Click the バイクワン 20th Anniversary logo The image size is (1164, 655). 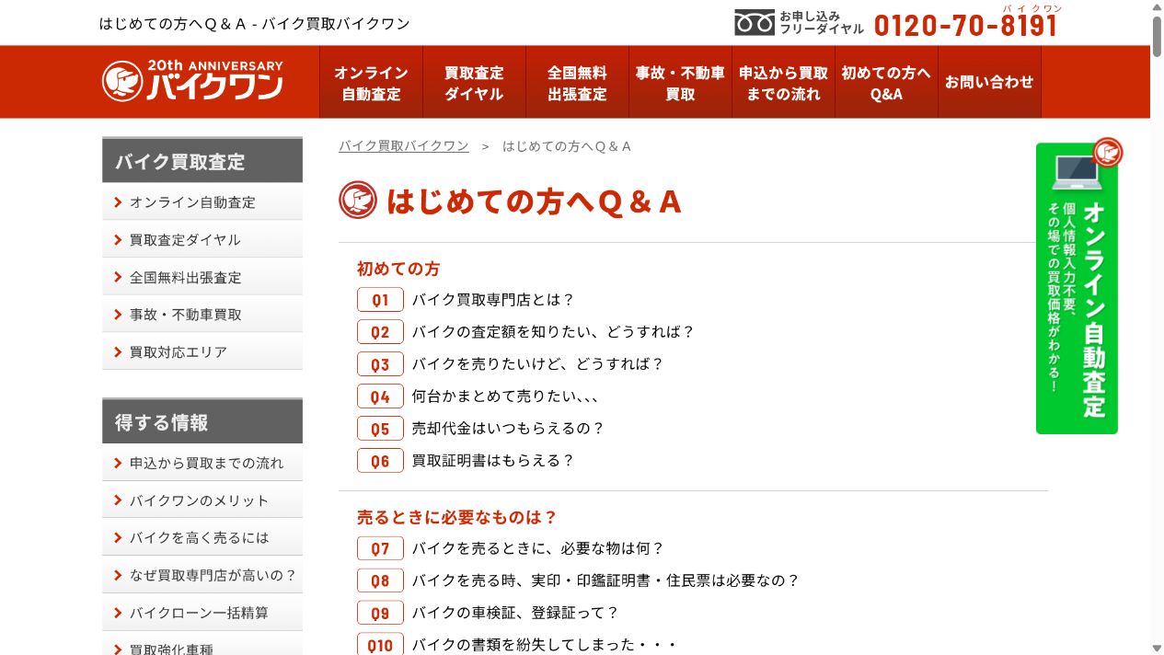pyautogui.click(x=192, y=81)
